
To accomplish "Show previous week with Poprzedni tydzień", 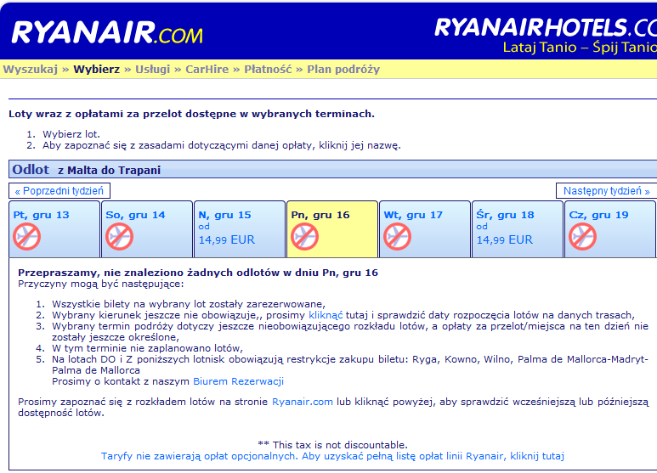I will pos(59,191).
